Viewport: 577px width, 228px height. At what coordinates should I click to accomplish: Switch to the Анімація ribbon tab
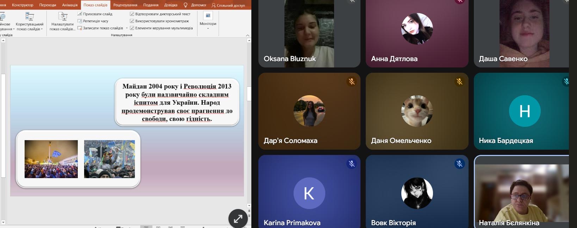pos(69,5)
